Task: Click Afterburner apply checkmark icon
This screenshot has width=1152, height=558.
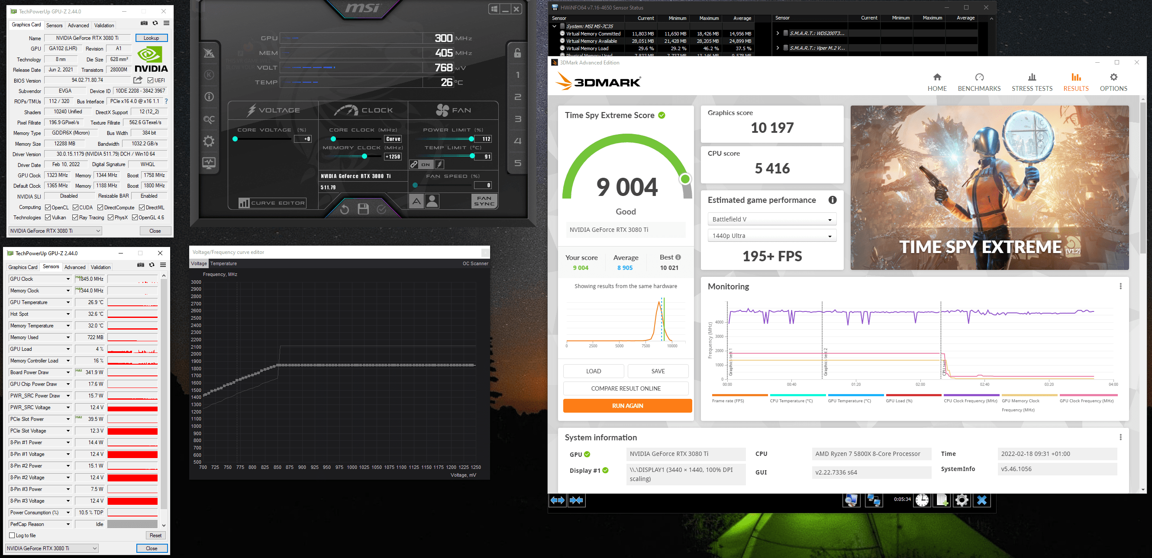Action: 381,209
